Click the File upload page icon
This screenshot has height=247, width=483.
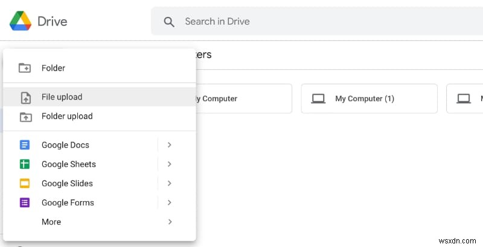point(25,98)
